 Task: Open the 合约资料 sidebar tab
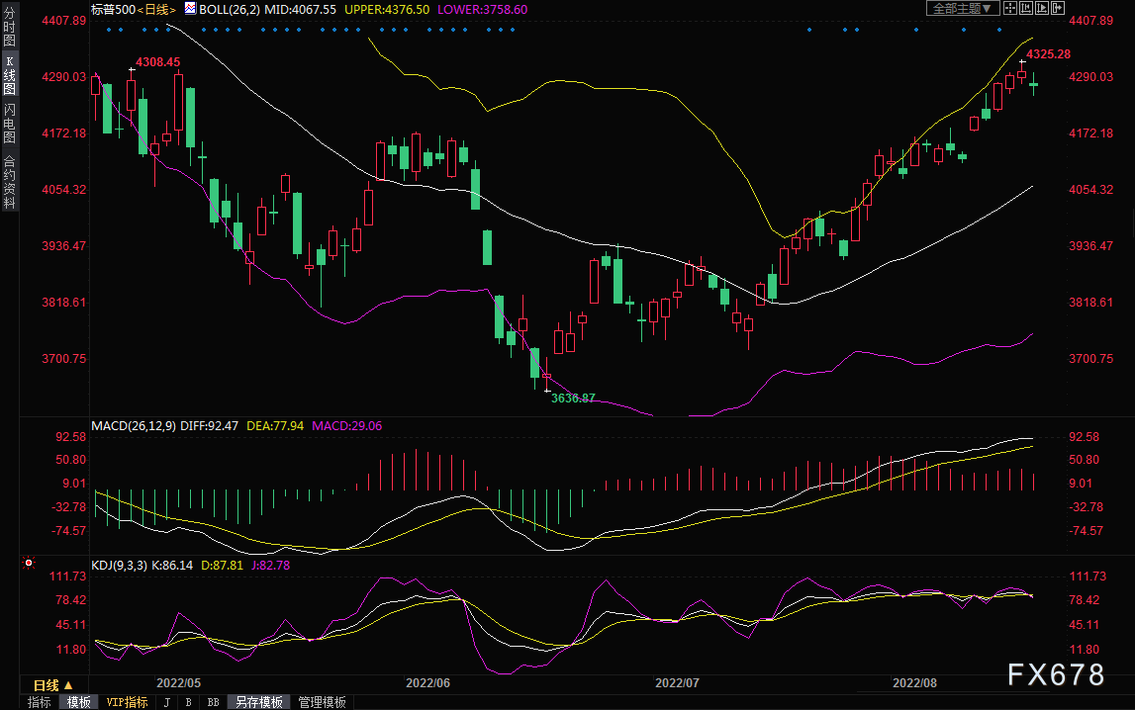pyautogui.click(x=10, y=182)
